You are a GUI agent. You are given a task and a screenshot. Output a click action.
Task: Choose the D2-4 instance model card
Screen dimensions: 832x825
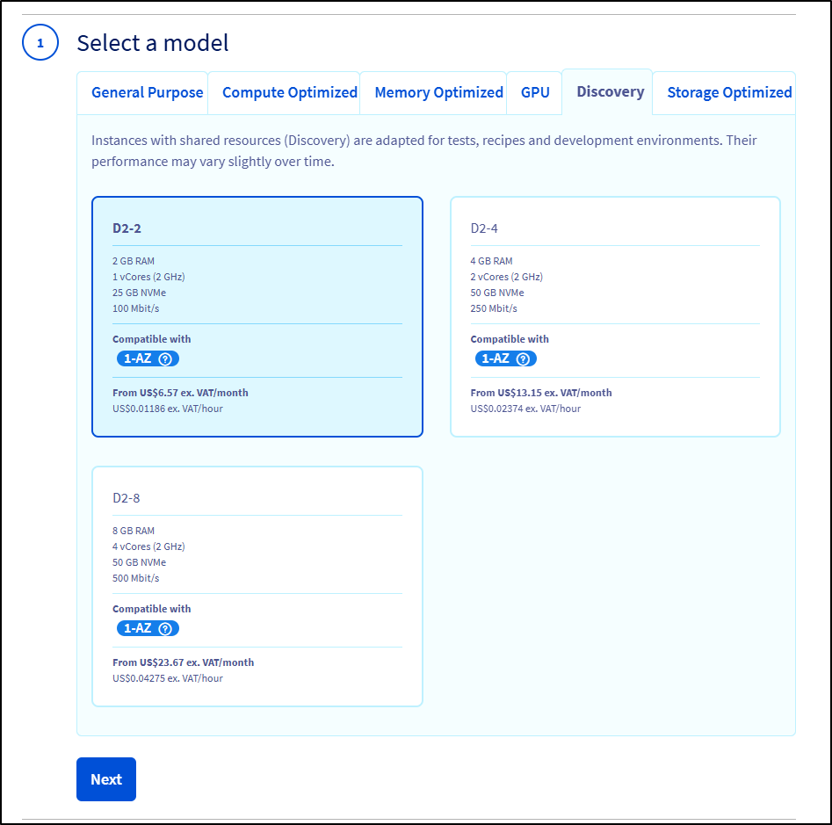(615, 316)
